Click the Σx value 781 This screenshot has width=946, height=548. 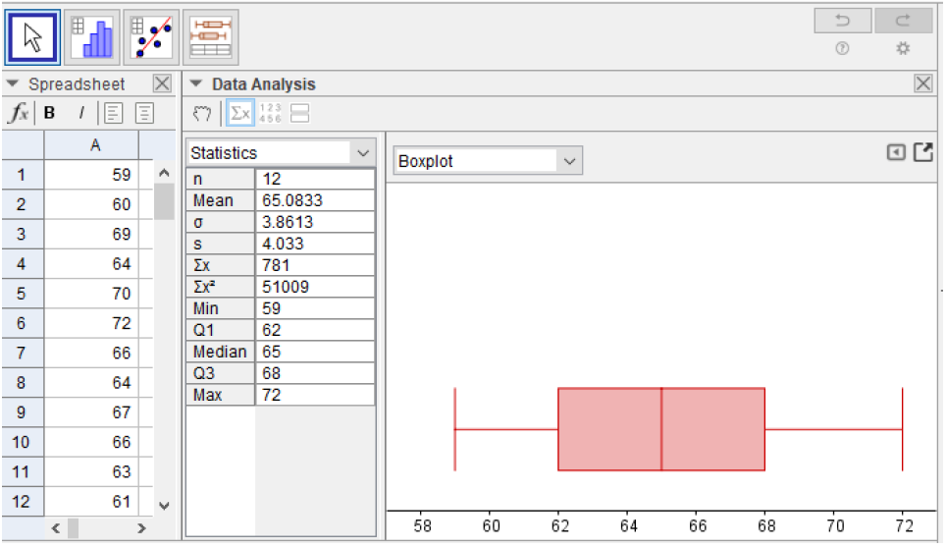coord(315,265)
